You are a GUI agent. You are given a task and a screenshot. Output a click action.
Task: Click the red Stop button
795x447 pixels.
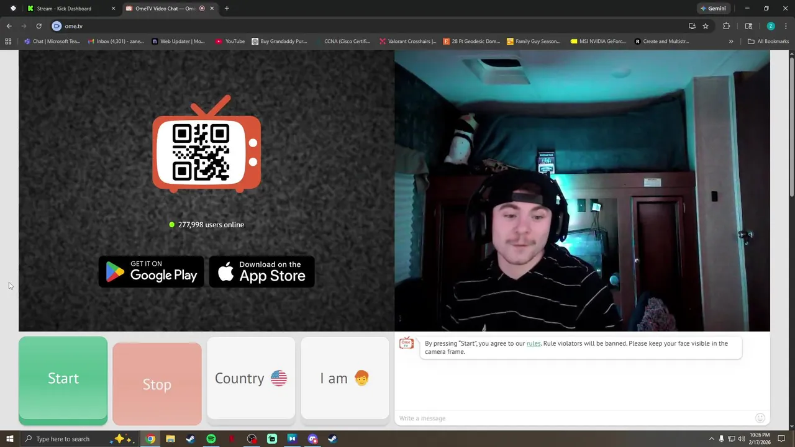point(157,384)
